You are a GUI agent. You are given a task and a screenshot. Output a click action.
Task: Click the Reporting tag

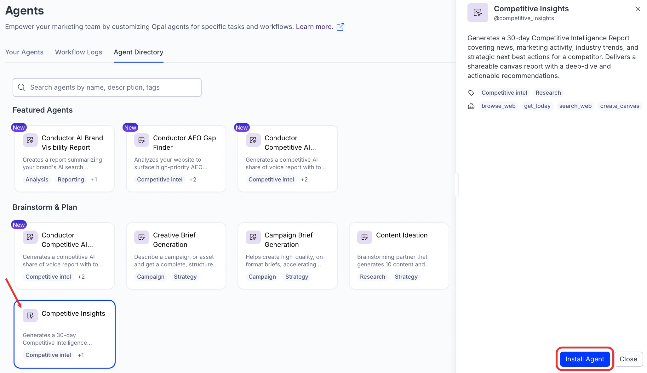[71, 180]
